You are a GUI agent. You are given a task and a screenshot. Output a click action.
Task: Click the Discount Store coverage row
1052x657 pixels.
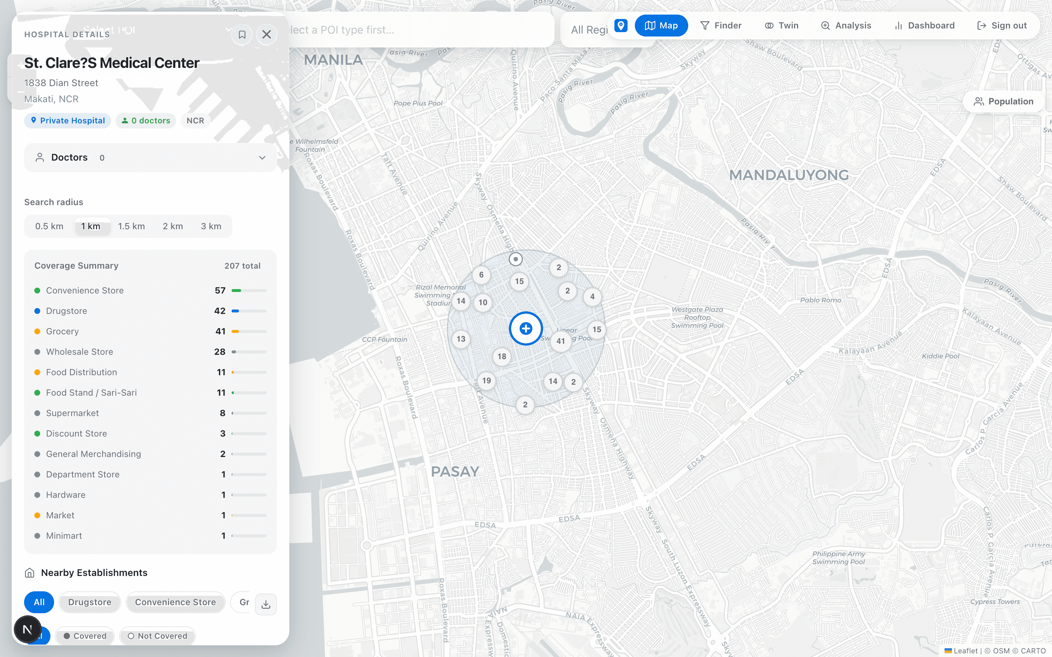(x=150, y=434)
